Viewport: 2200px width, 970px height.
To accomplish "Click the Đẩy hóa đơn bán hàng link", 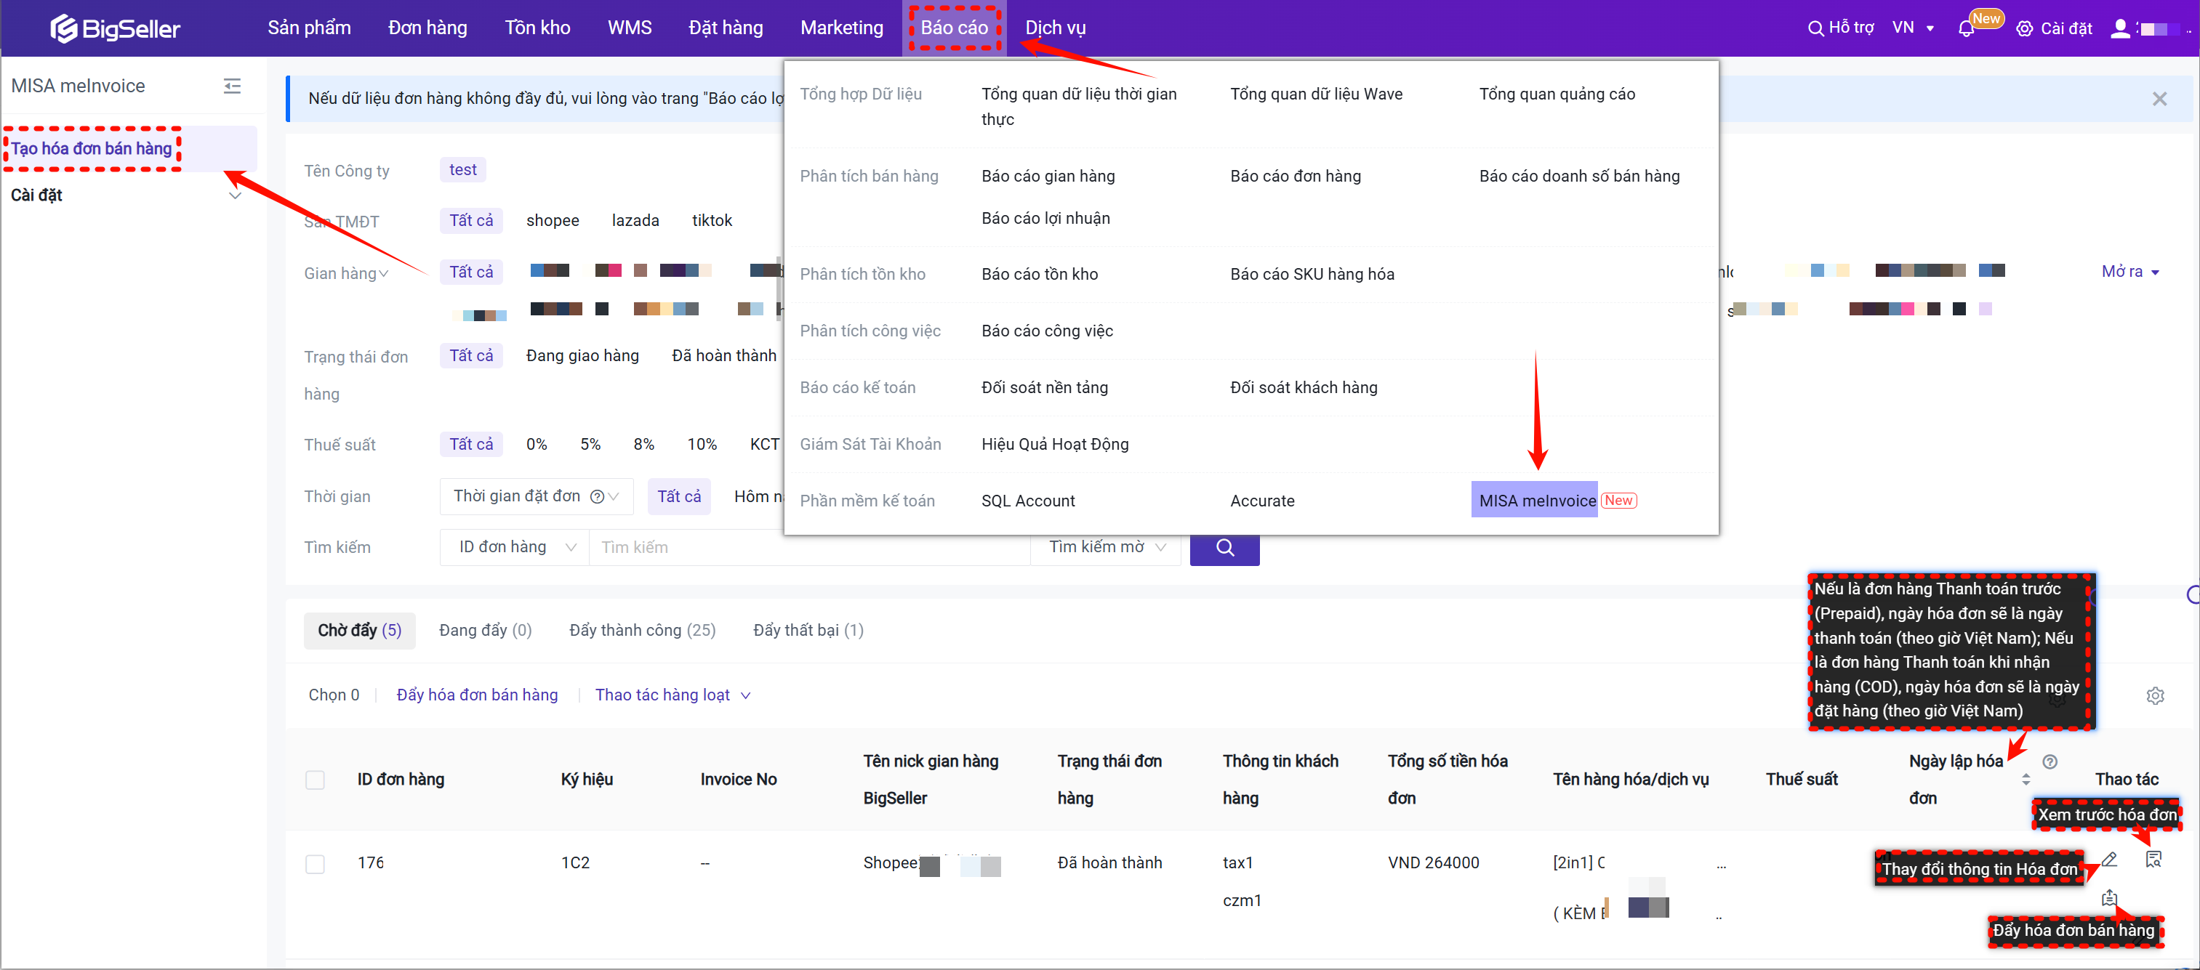I will [476, 694].
